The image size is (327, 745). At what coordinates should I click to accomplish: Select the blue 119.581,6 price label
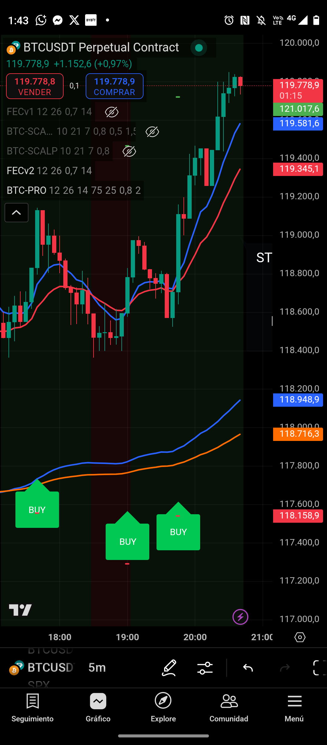click(x=298, y=124)
